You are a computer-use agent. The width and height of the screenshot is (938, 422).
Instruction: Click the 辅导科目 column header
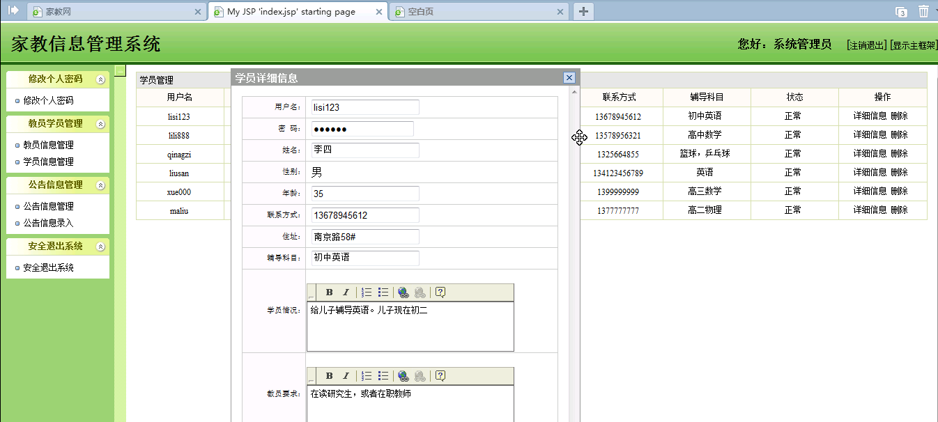tap(707, 97)
